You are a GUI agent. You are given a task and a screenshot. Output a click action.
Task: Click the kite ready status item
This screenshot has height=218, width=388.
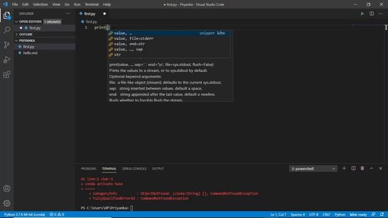click(358, 214)
